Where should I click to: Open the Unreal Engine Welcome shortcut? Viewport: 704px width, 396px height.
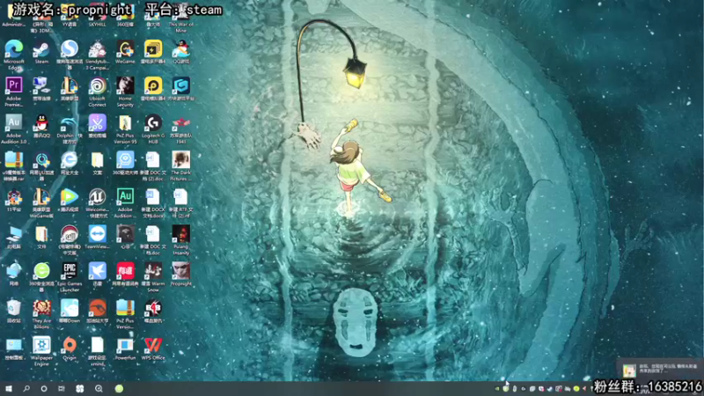(x=97, y=203)
